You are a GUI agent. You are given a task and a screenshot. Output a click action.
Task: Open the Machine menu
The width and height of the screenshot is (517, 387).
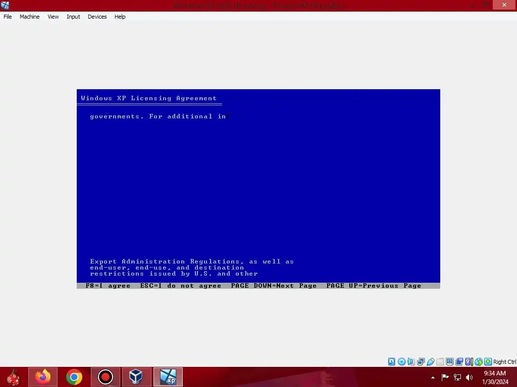(29, 17)
